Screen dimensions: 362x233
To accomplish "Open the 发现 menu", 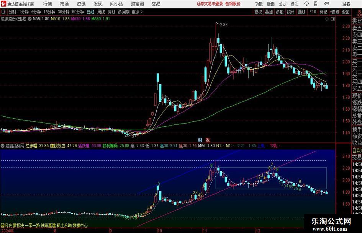I will (x=98, y=4).
